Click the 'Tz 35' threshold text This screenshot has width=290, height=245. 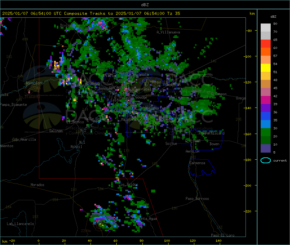tap(174, 14)
